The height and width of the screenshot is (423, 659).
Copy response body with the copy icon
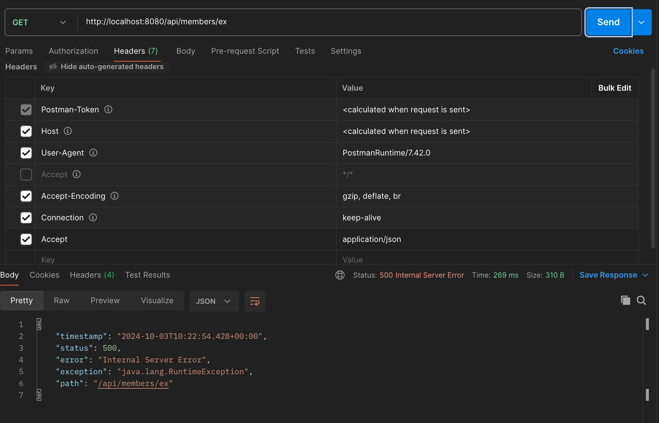click(625, 300)
